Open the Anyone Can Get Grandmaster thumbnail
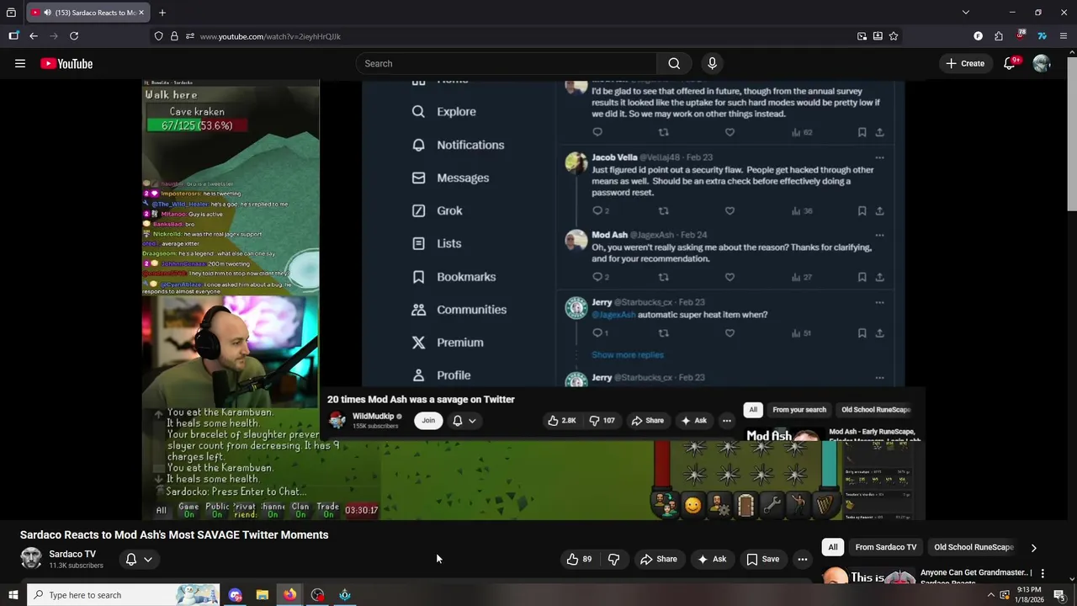 pyautogui.click(x=868, y=577)
